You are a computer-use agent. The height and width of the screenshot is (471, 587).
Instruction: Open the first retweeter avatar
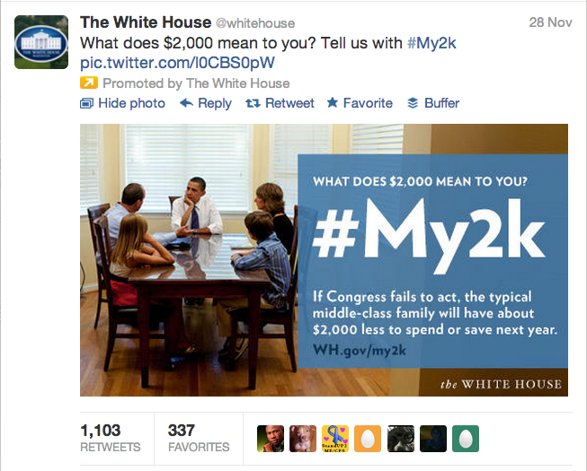click(x=271, y=438)
